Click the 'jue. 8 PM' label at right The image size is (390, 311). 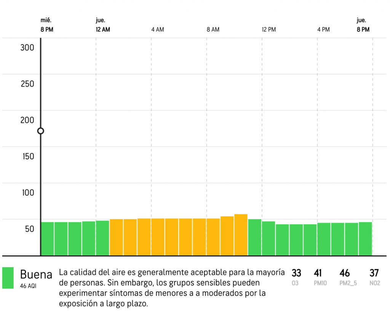pos(363,25)
